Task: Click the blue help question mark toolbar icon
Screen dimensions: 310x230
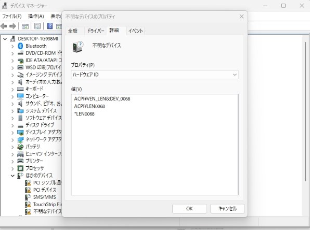Action: pos(50,26)
